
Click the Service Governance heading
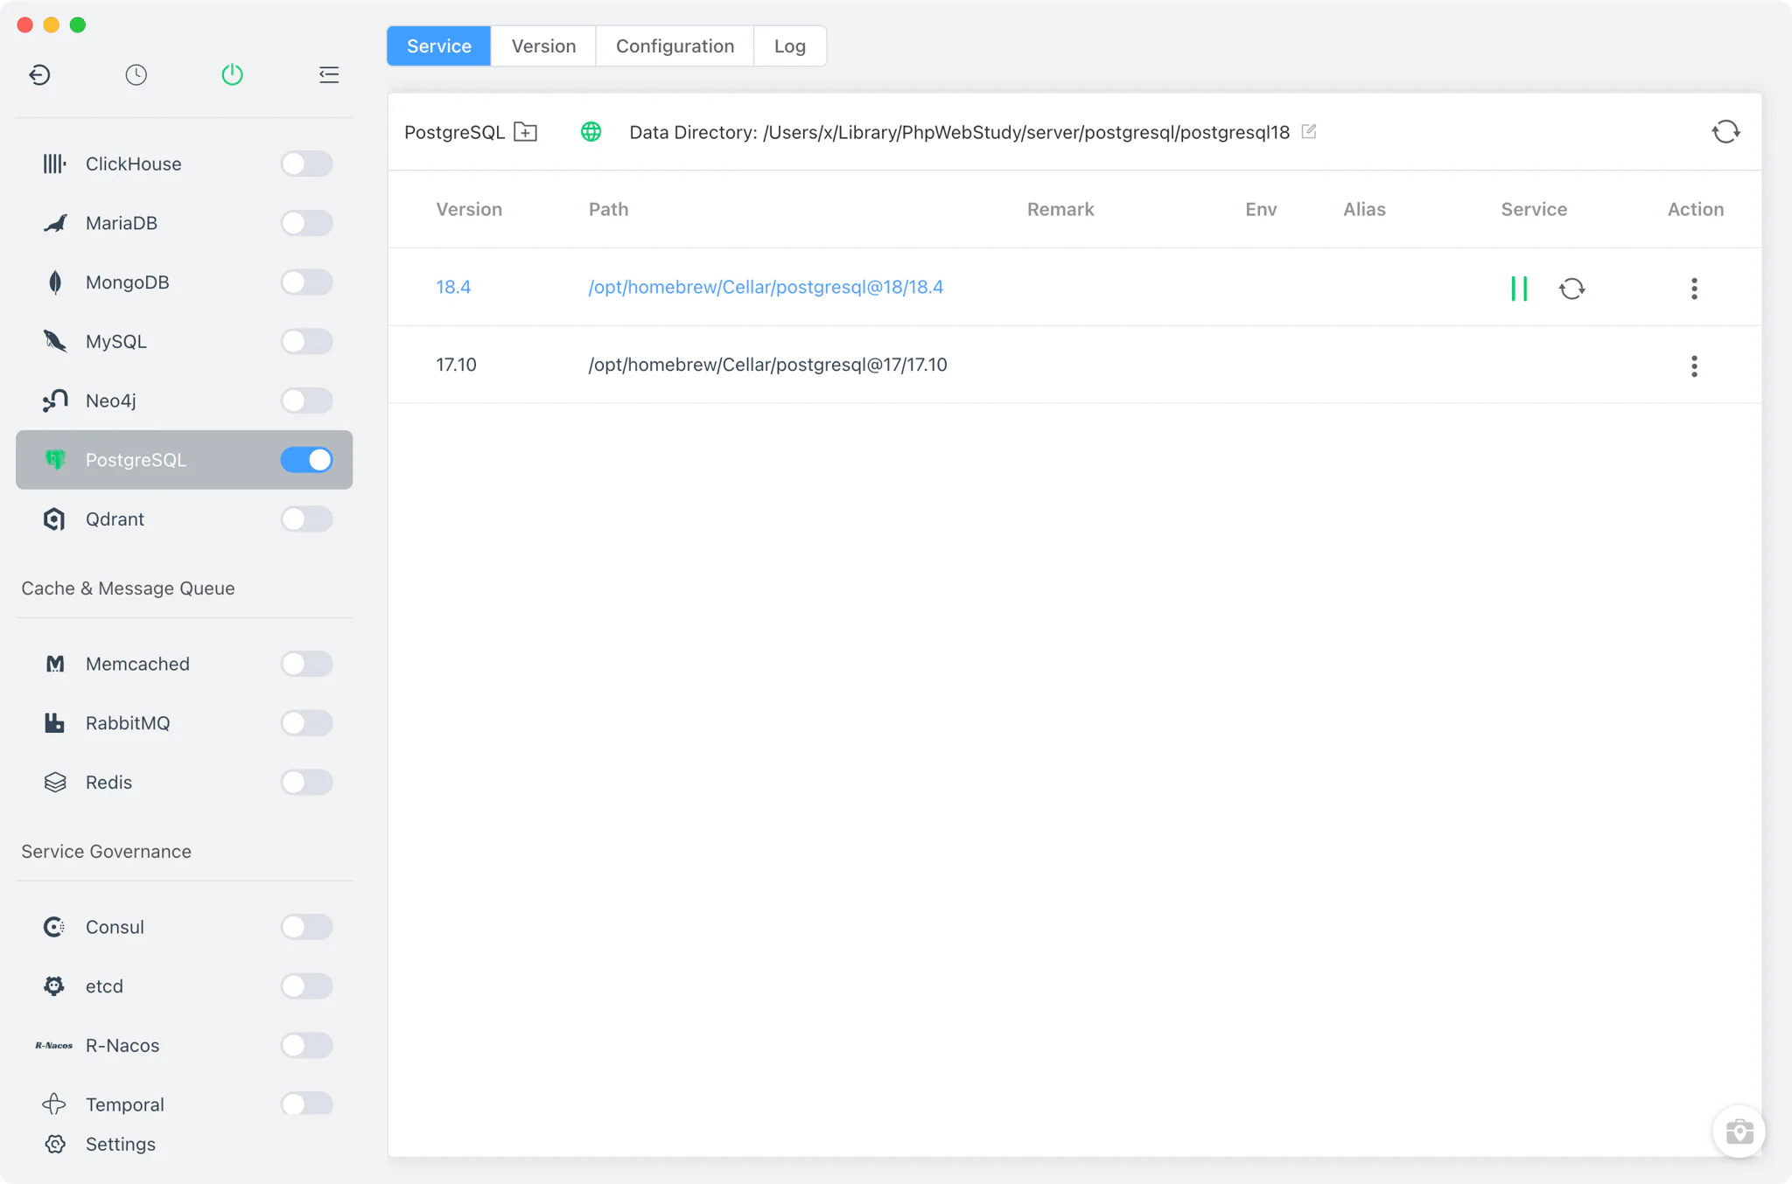tap(106, 852)
